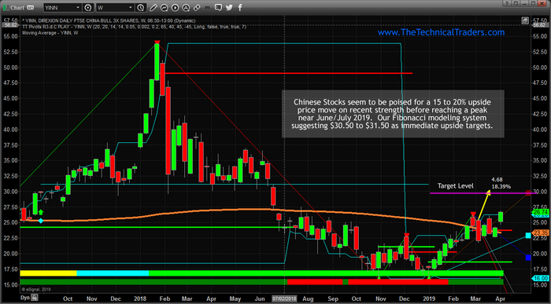
Task: Open the chat comment bubble icon
Action: click(218, 7)
